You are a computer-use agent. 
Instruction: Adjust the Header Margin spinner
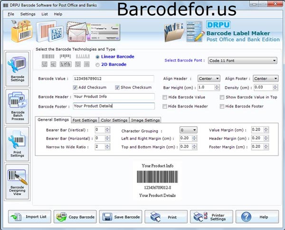tap(266, 138)
